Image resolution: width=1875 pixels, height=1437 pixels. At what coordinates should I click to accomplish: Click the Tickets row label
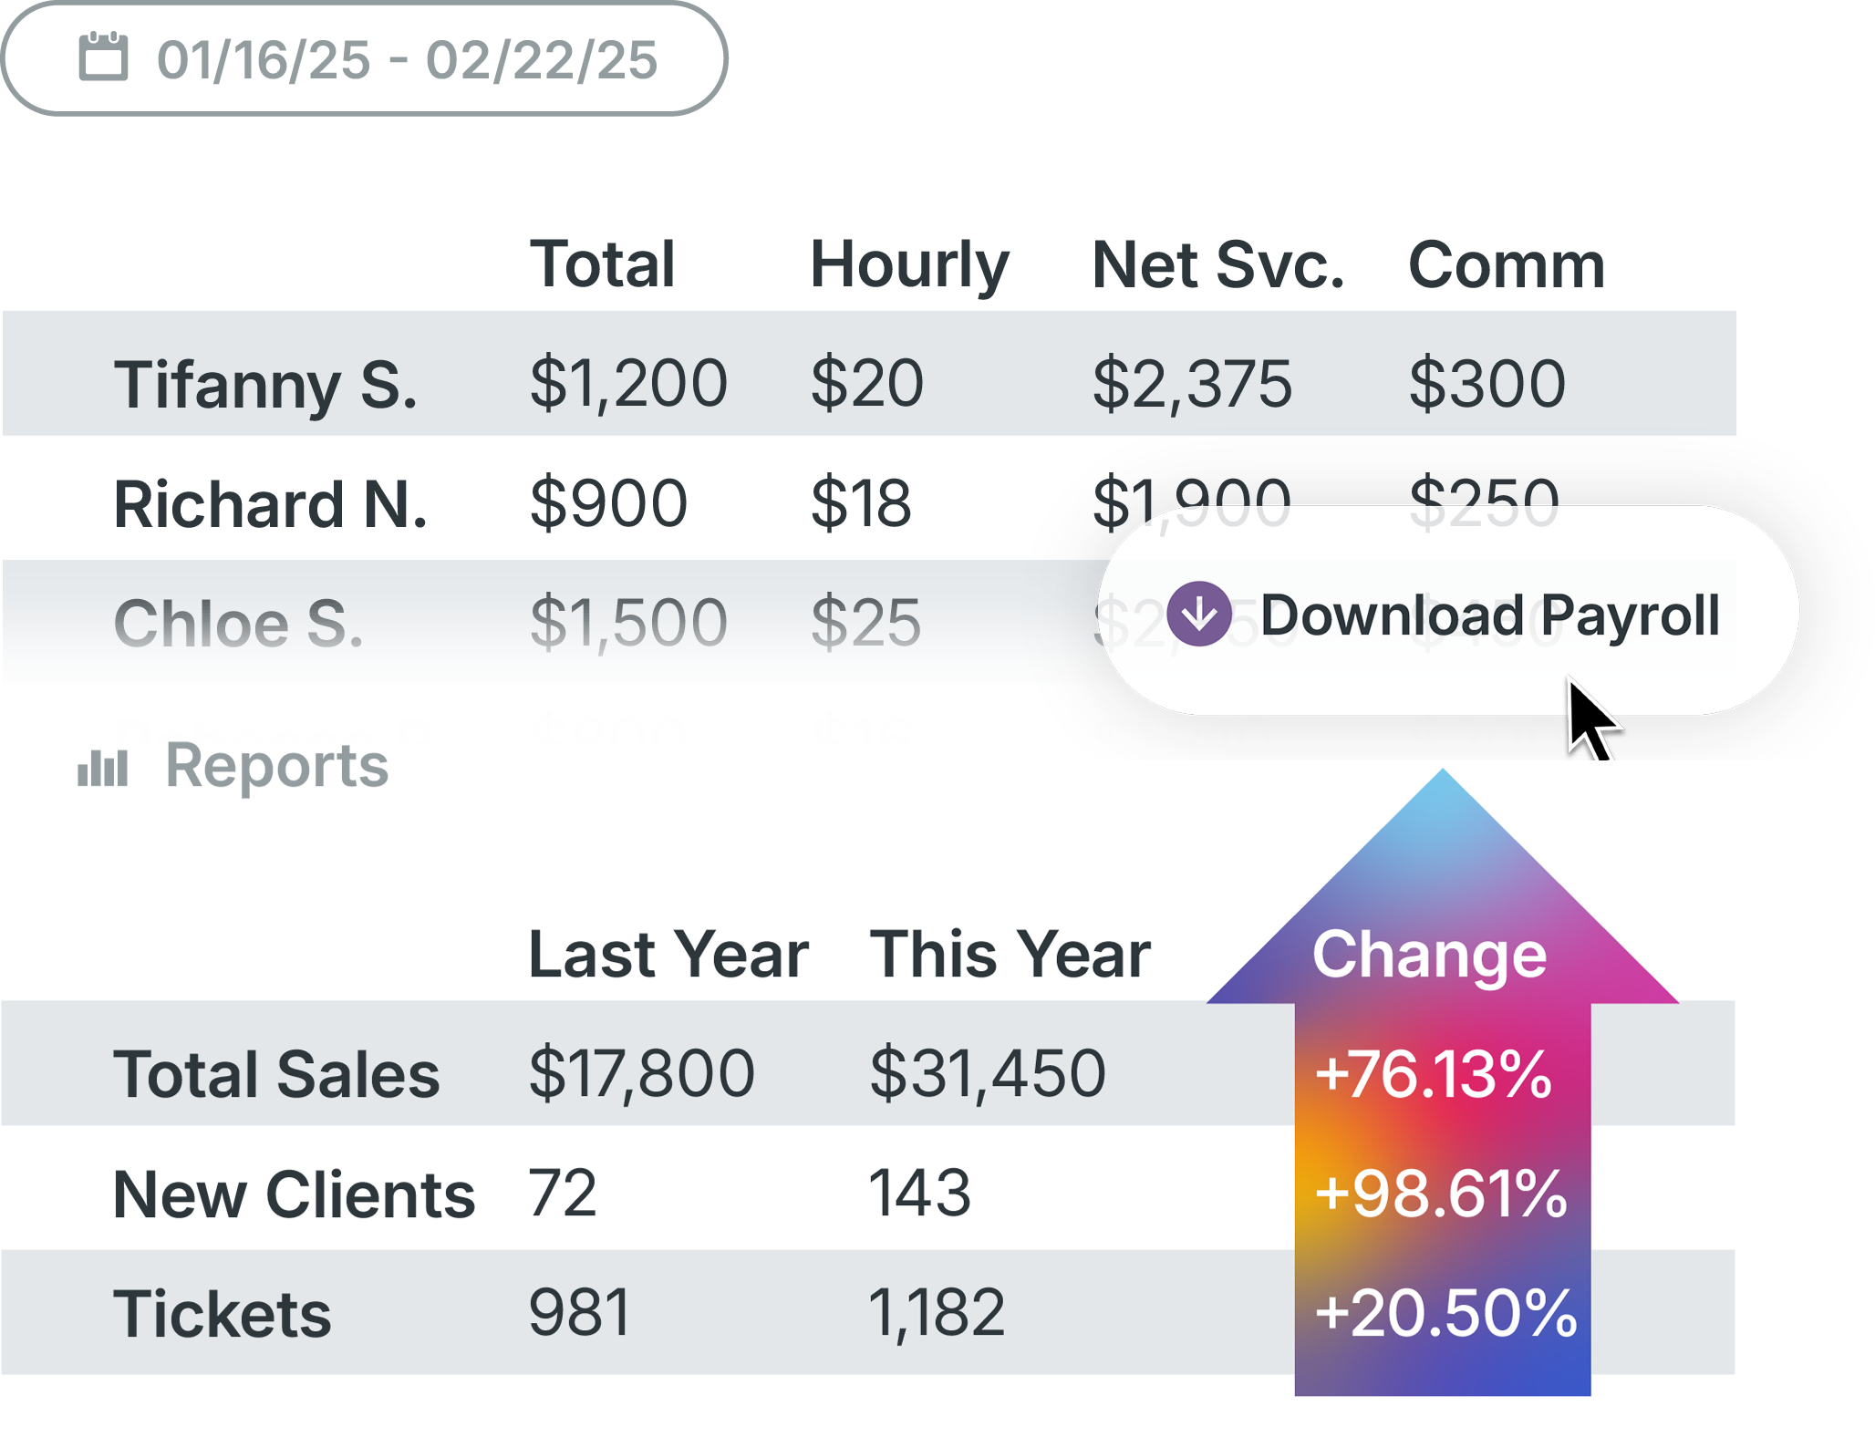pos(223,1314)
